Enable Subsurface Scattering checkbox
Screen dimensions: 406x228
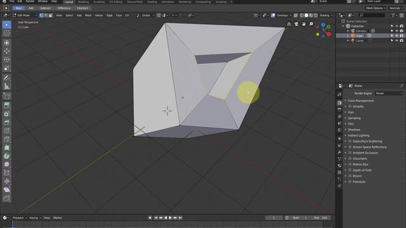point(350,141)
